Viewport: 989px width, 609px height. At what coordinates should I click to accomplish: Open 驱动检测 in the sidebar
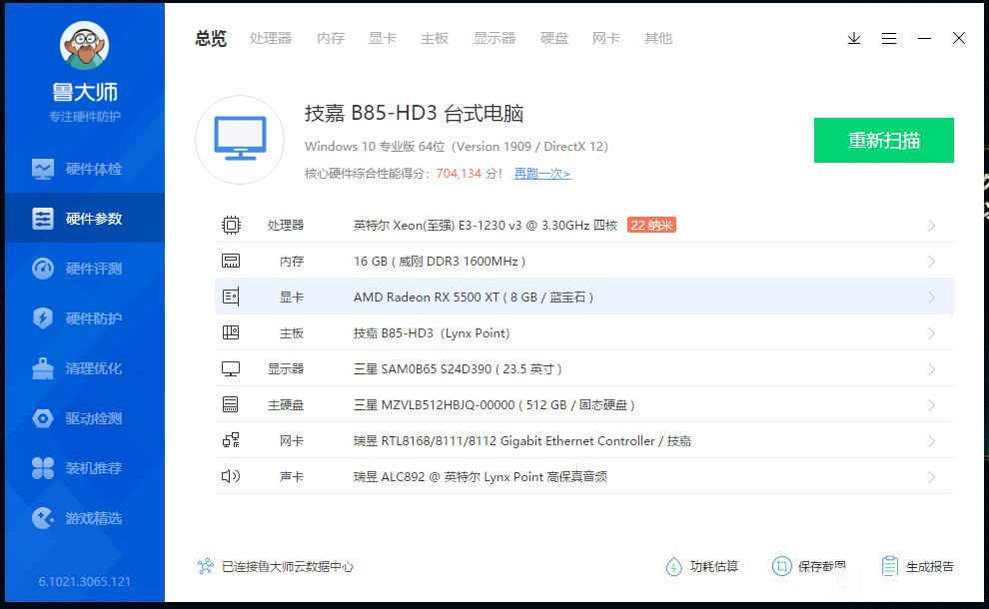click(x=85, y=418)
